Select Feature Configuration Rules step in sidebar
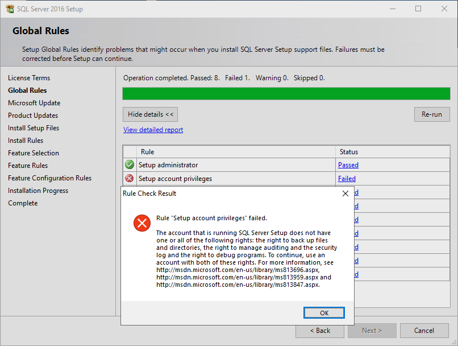This screenshot has height=346, width=458. click(x=49, y=178)
